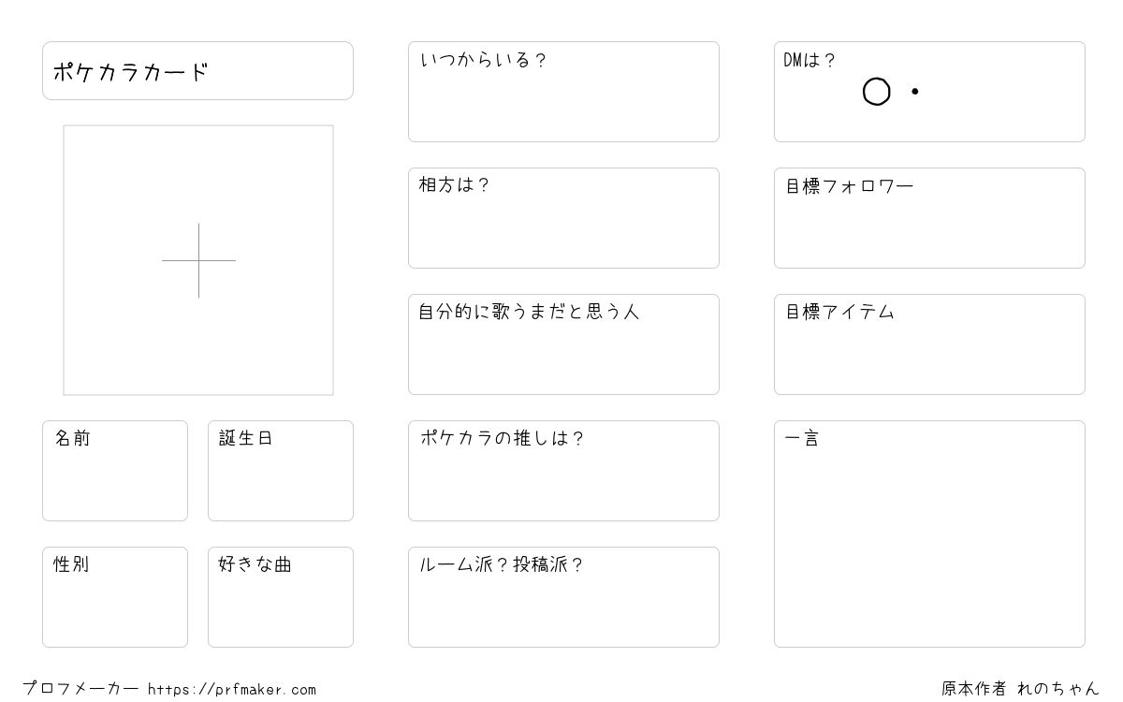Click the plus crosshair in the image placeholder
Screen dimensions: 1123x702
coord(198,260)
